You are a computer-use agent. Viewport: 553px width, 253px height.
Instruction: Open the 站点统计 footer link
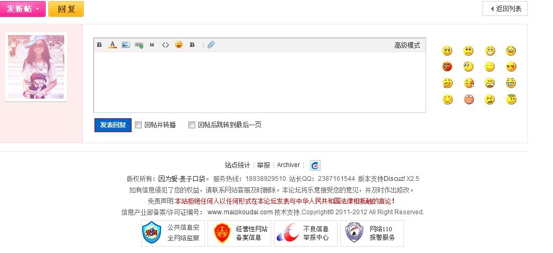pyautogui.click(x=237, y=165)
